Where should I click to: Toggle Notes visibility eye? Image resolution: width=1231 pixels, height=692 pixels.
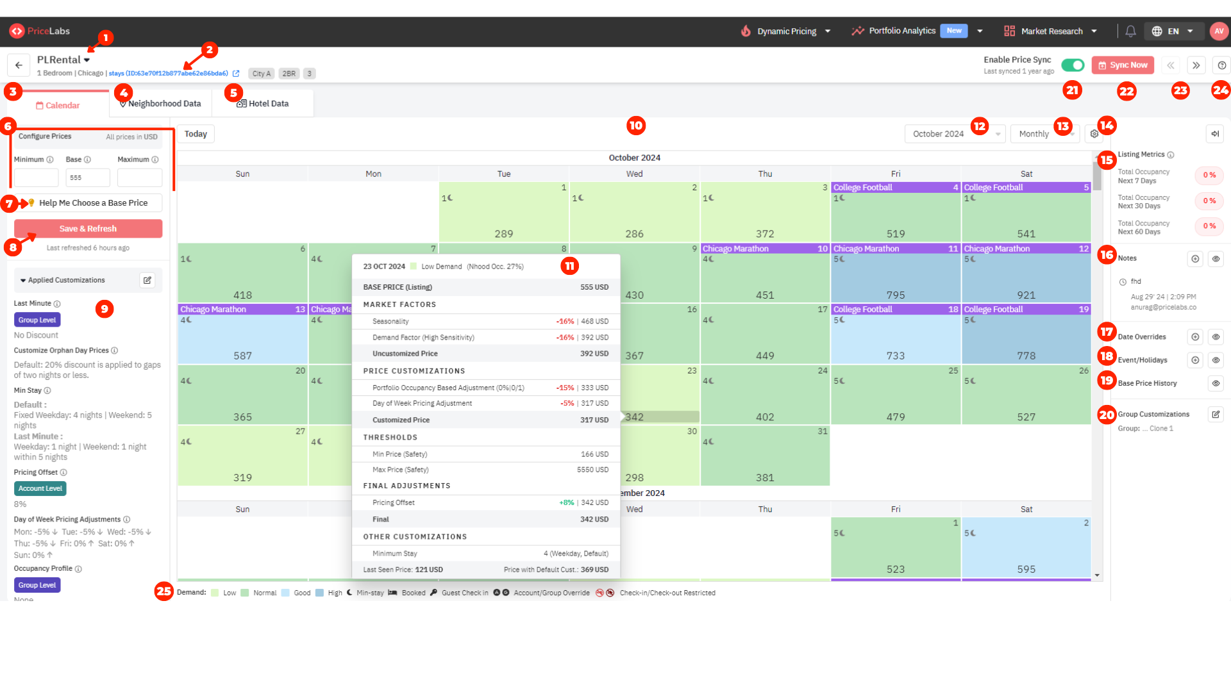coord(1216,259)
